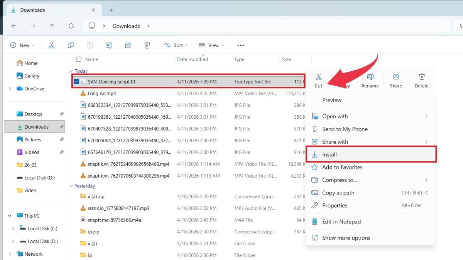This screenshot has width=463, height=260.
Task: Select Properties in the context menu
Action: tap(335, 205)
